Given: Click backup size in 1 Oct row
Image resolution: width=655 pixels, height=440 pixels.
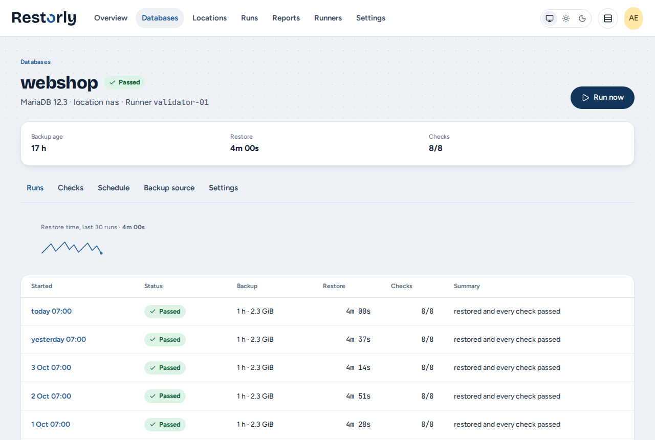Looking at the screenshot, I should pos(255,424).
